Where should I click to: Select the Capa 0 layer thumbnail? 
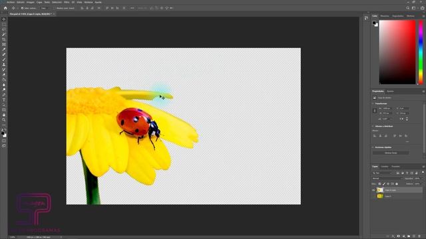point(380,196)
